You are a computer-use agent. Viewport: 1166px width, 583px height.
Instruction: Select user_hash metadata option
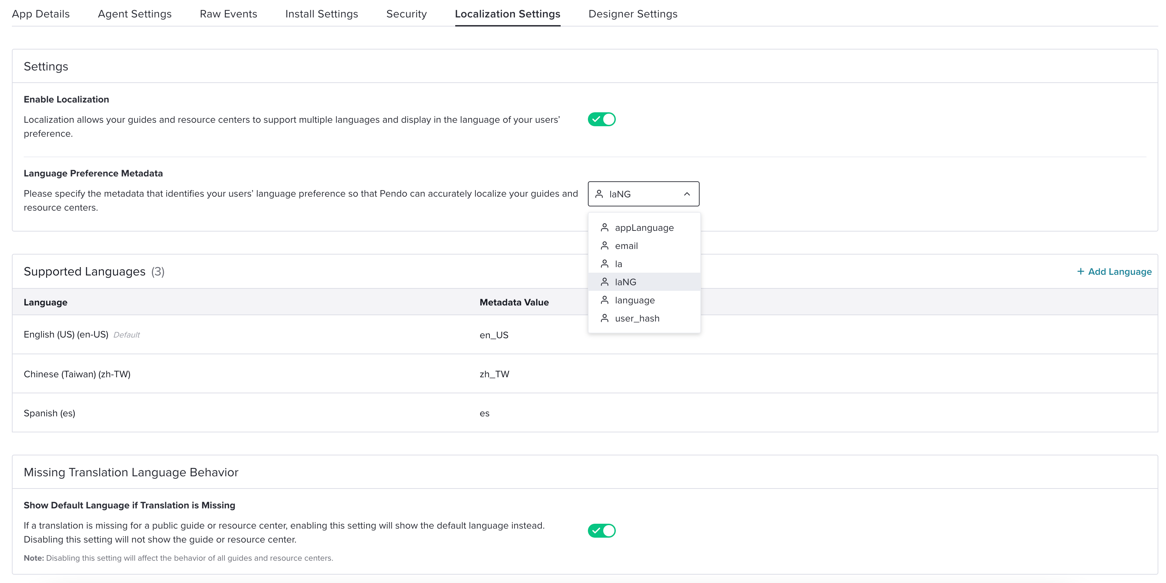tap(644, 318)
